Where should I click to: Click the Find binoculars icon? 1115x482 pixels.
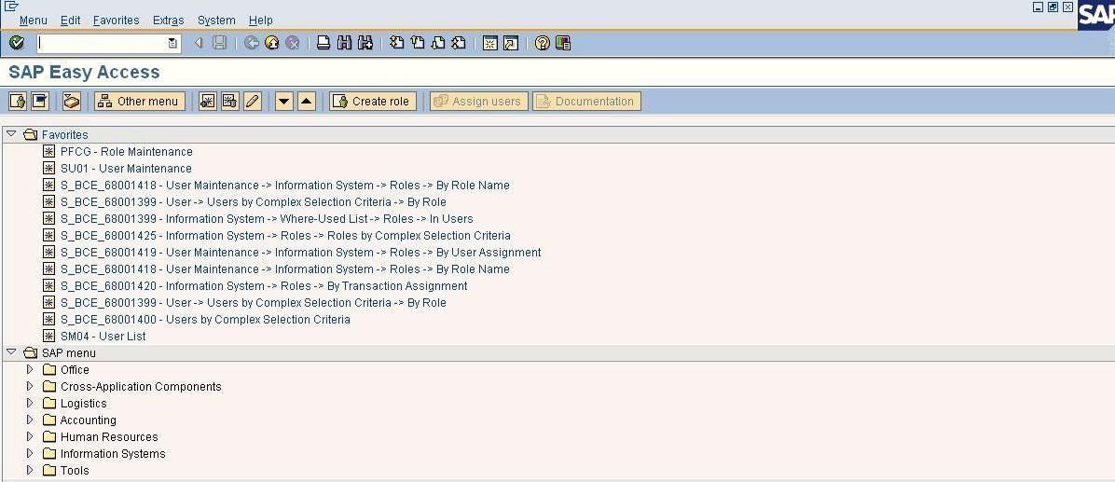[344, 44]
